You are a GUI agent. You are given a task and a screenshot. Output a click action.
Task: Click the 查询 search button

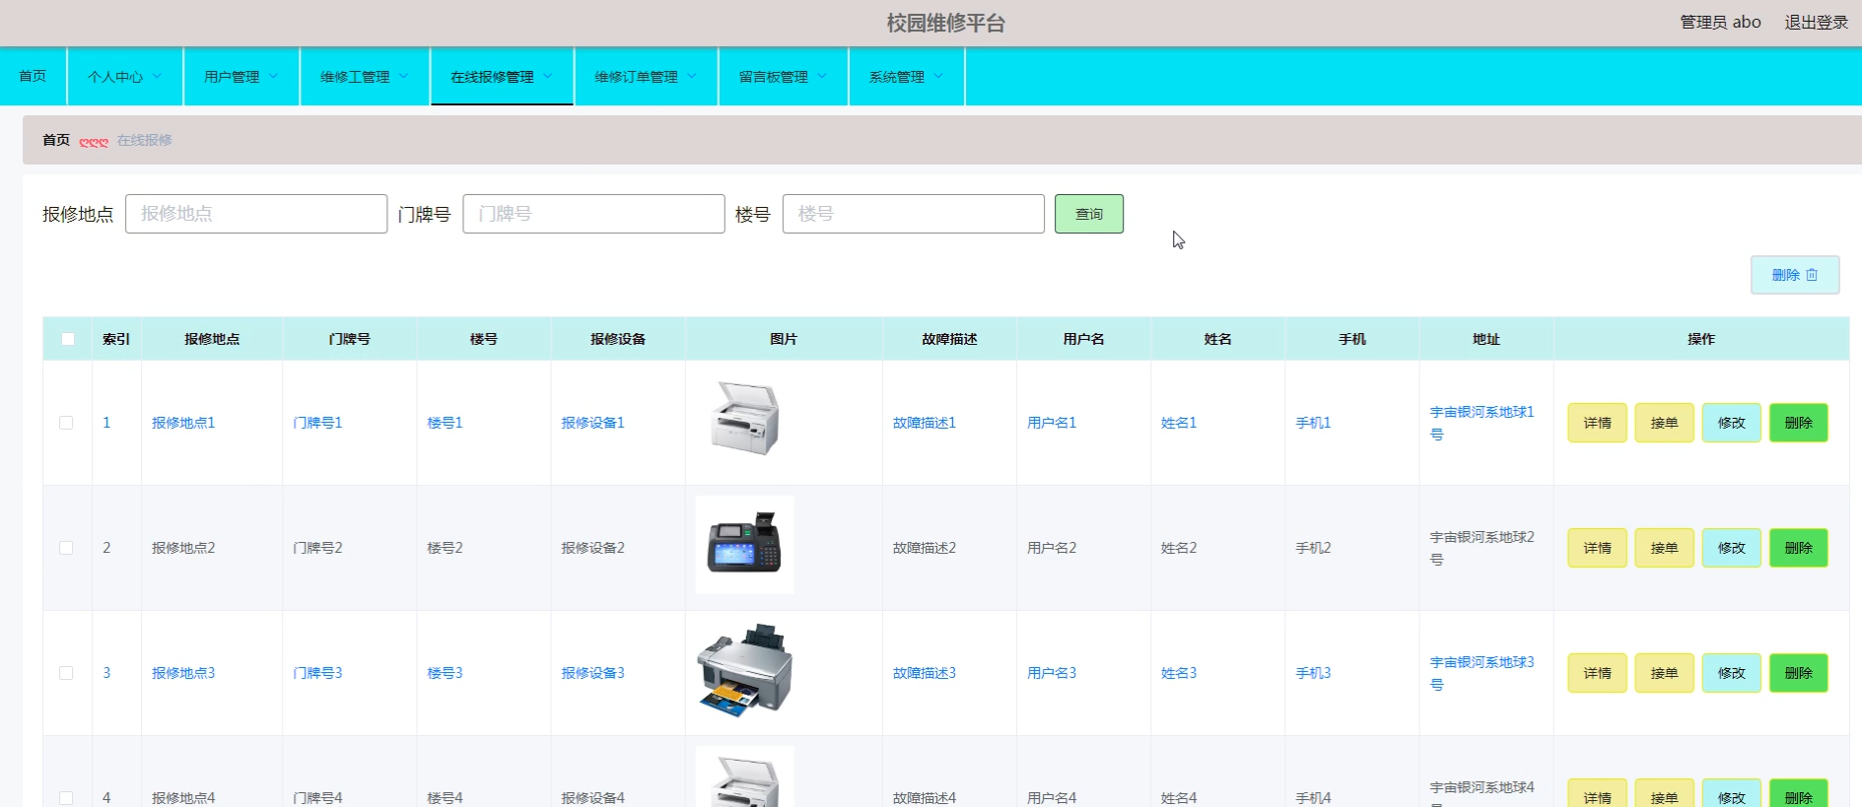coord(1088,214)
